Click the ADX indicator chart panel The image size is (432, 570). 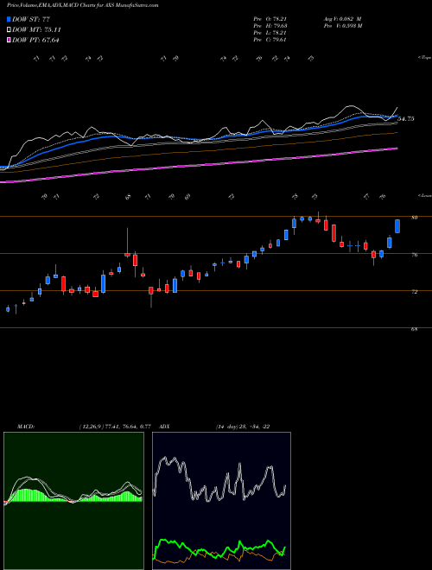221,501
